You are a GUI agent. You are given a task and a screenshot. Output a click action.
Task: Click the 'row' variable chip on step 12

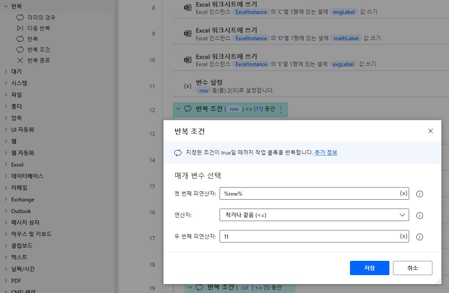[x=234, y=109]
